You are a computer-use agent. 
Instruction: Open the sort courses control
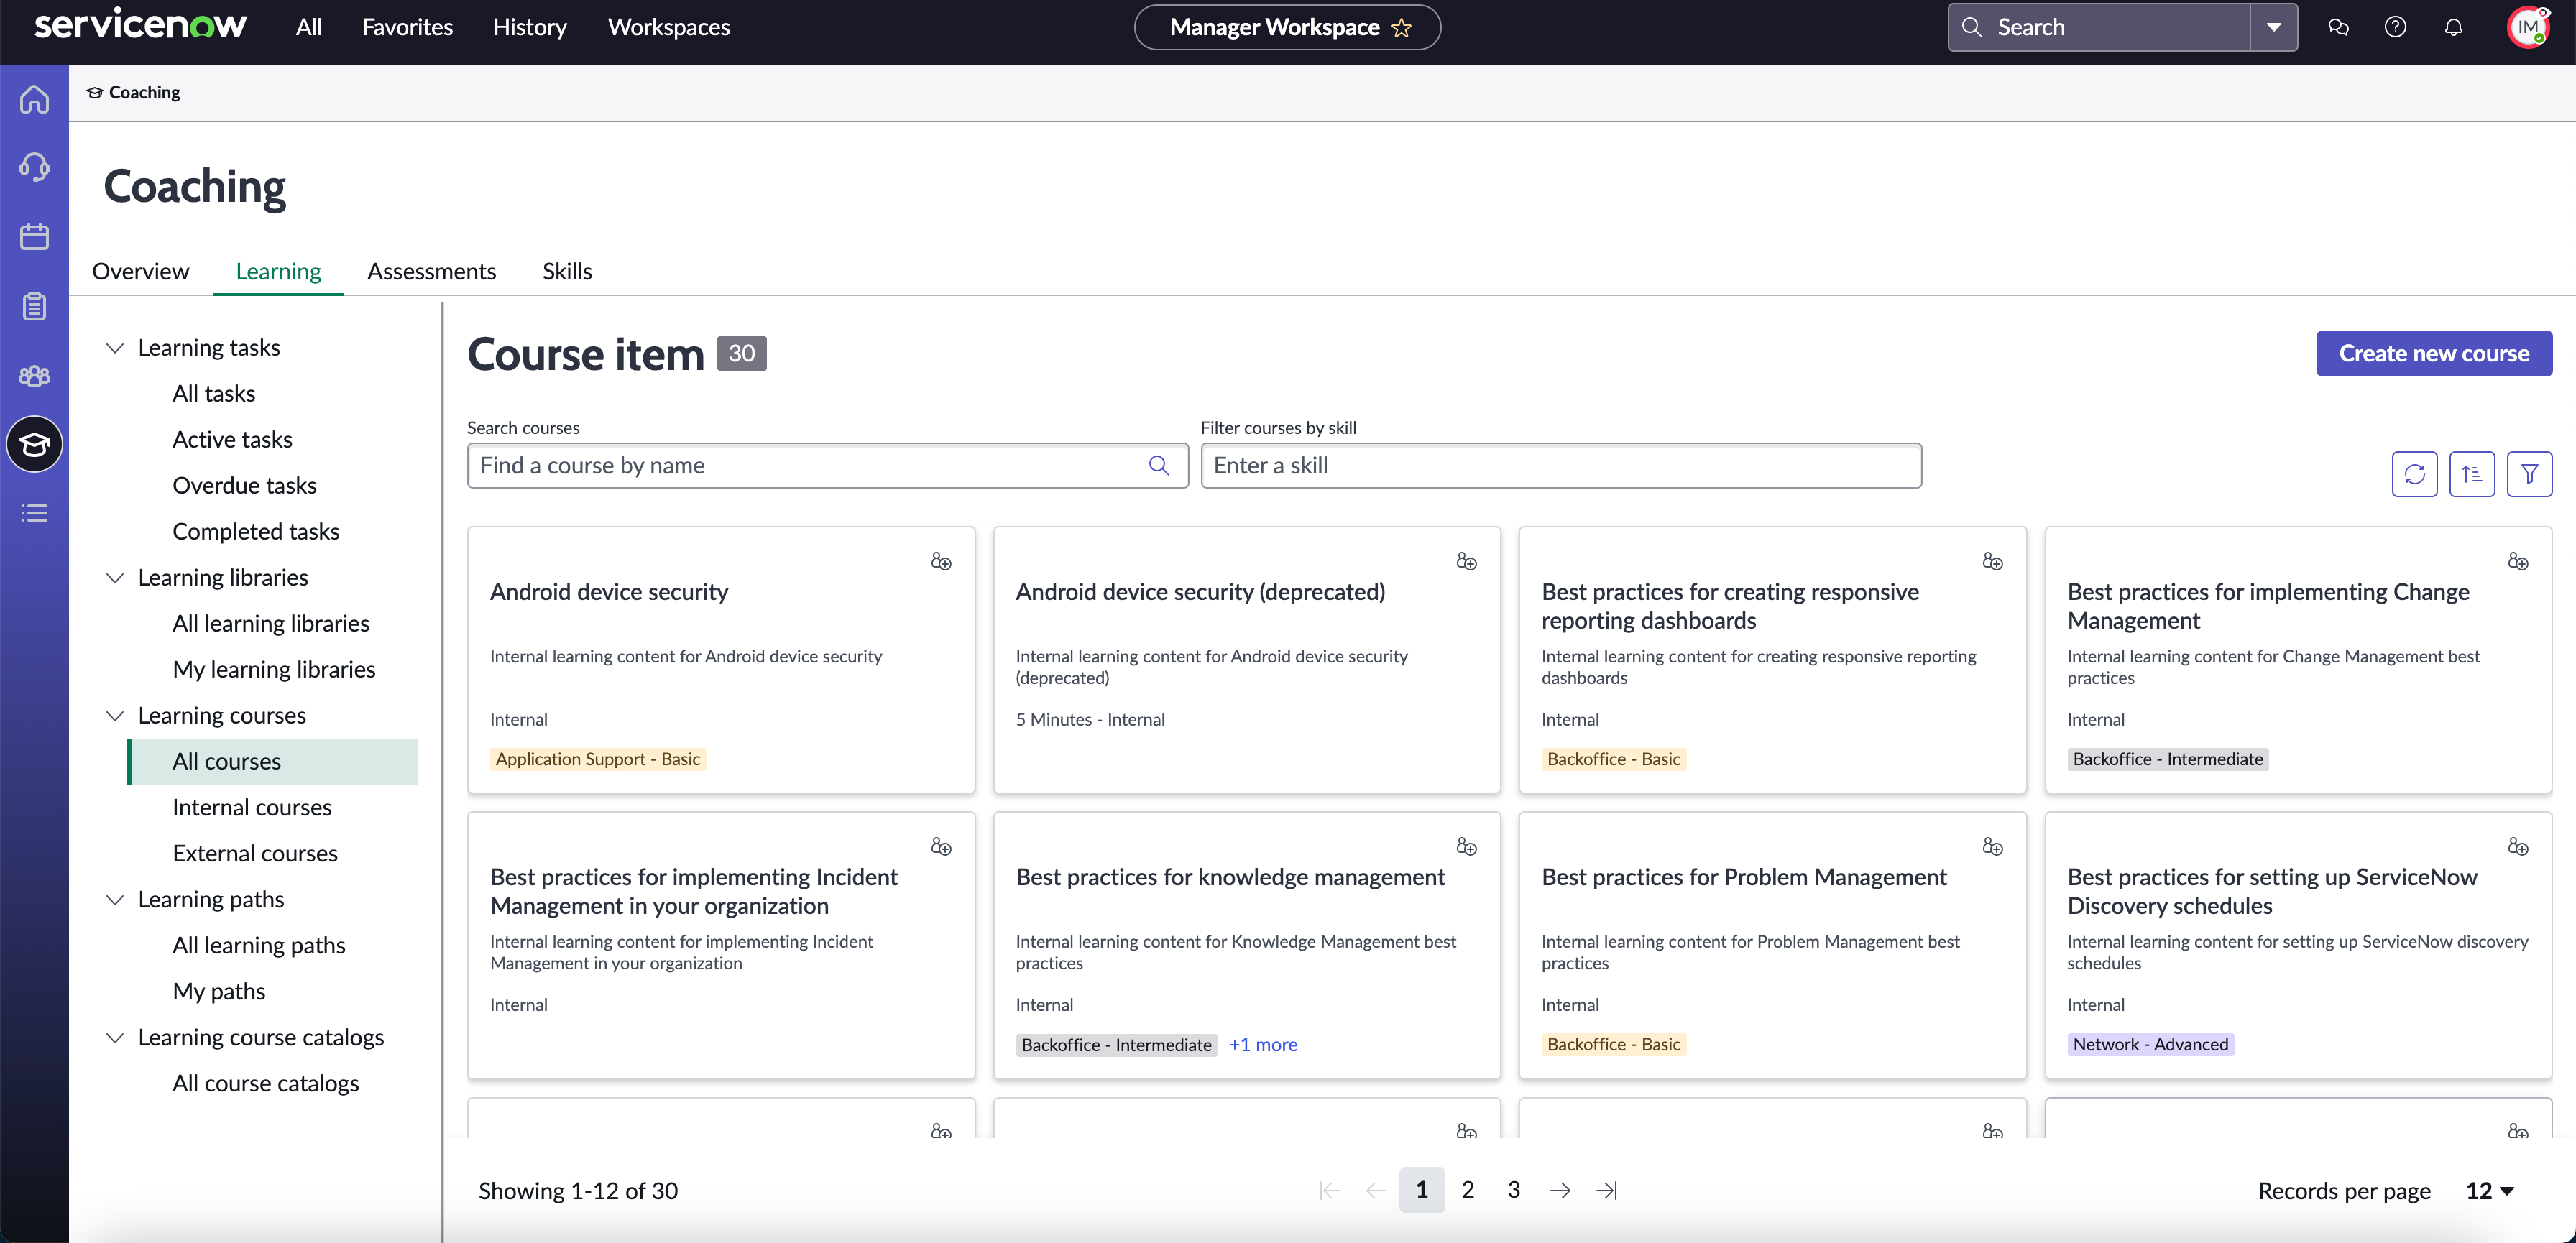pos(2472,474)
